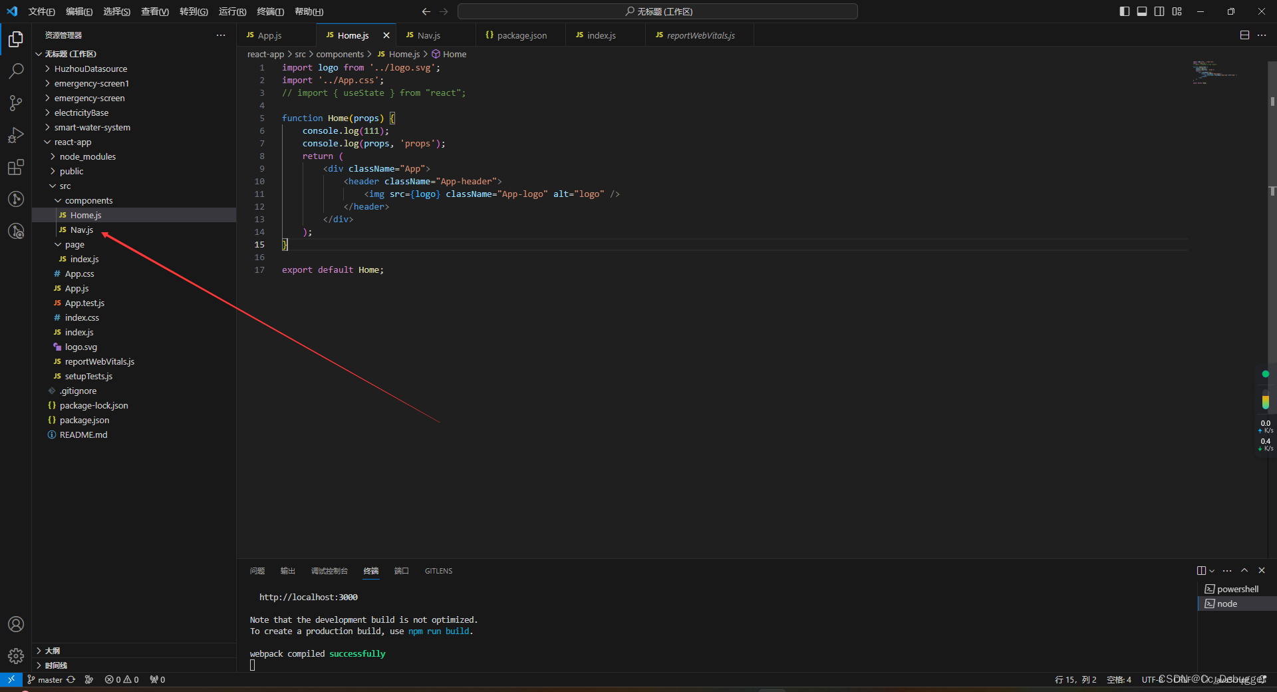1277x692 pixels.
Task: Click the Split Editor icon in editor toolbar
Action: pos(1244,35)
